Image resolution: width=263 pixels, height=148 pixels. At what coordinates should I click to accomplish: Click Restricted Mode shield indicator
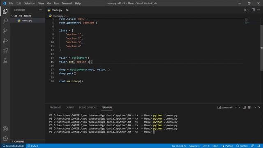click(x=13, y=146)
